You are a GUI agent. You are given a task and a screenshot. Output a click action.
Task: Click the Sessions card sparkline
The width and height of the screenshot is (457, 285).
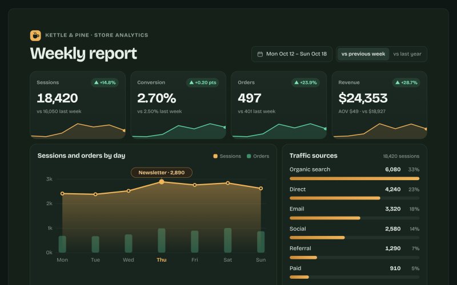pyautogui.click(x=78, y=131)
